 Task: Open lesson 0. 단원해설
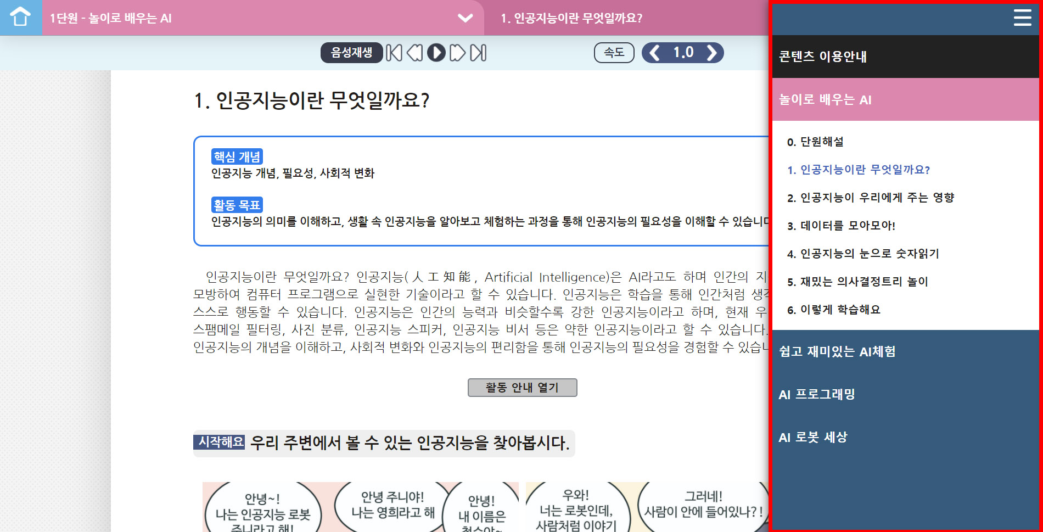(815, 142)
